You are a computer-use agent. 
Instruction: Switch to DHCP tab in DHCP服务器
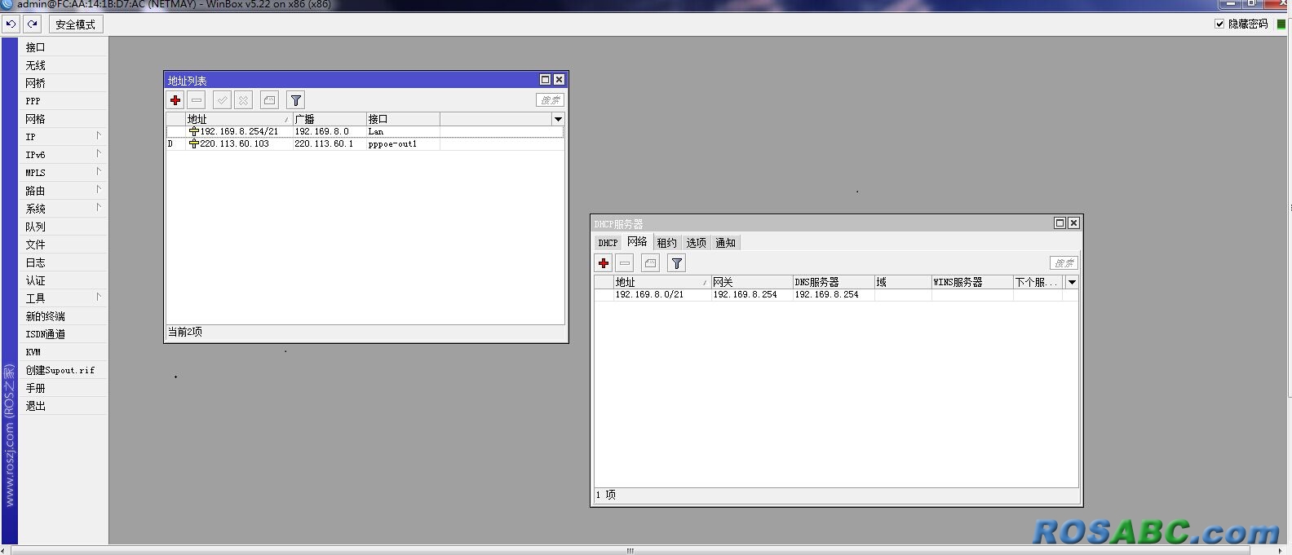(608, 243)
